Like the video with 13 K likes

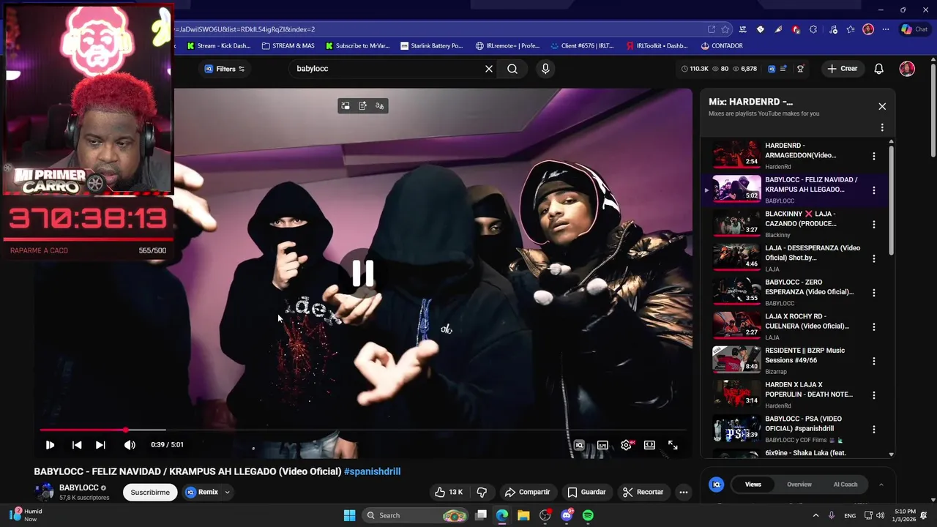point(449,492)
